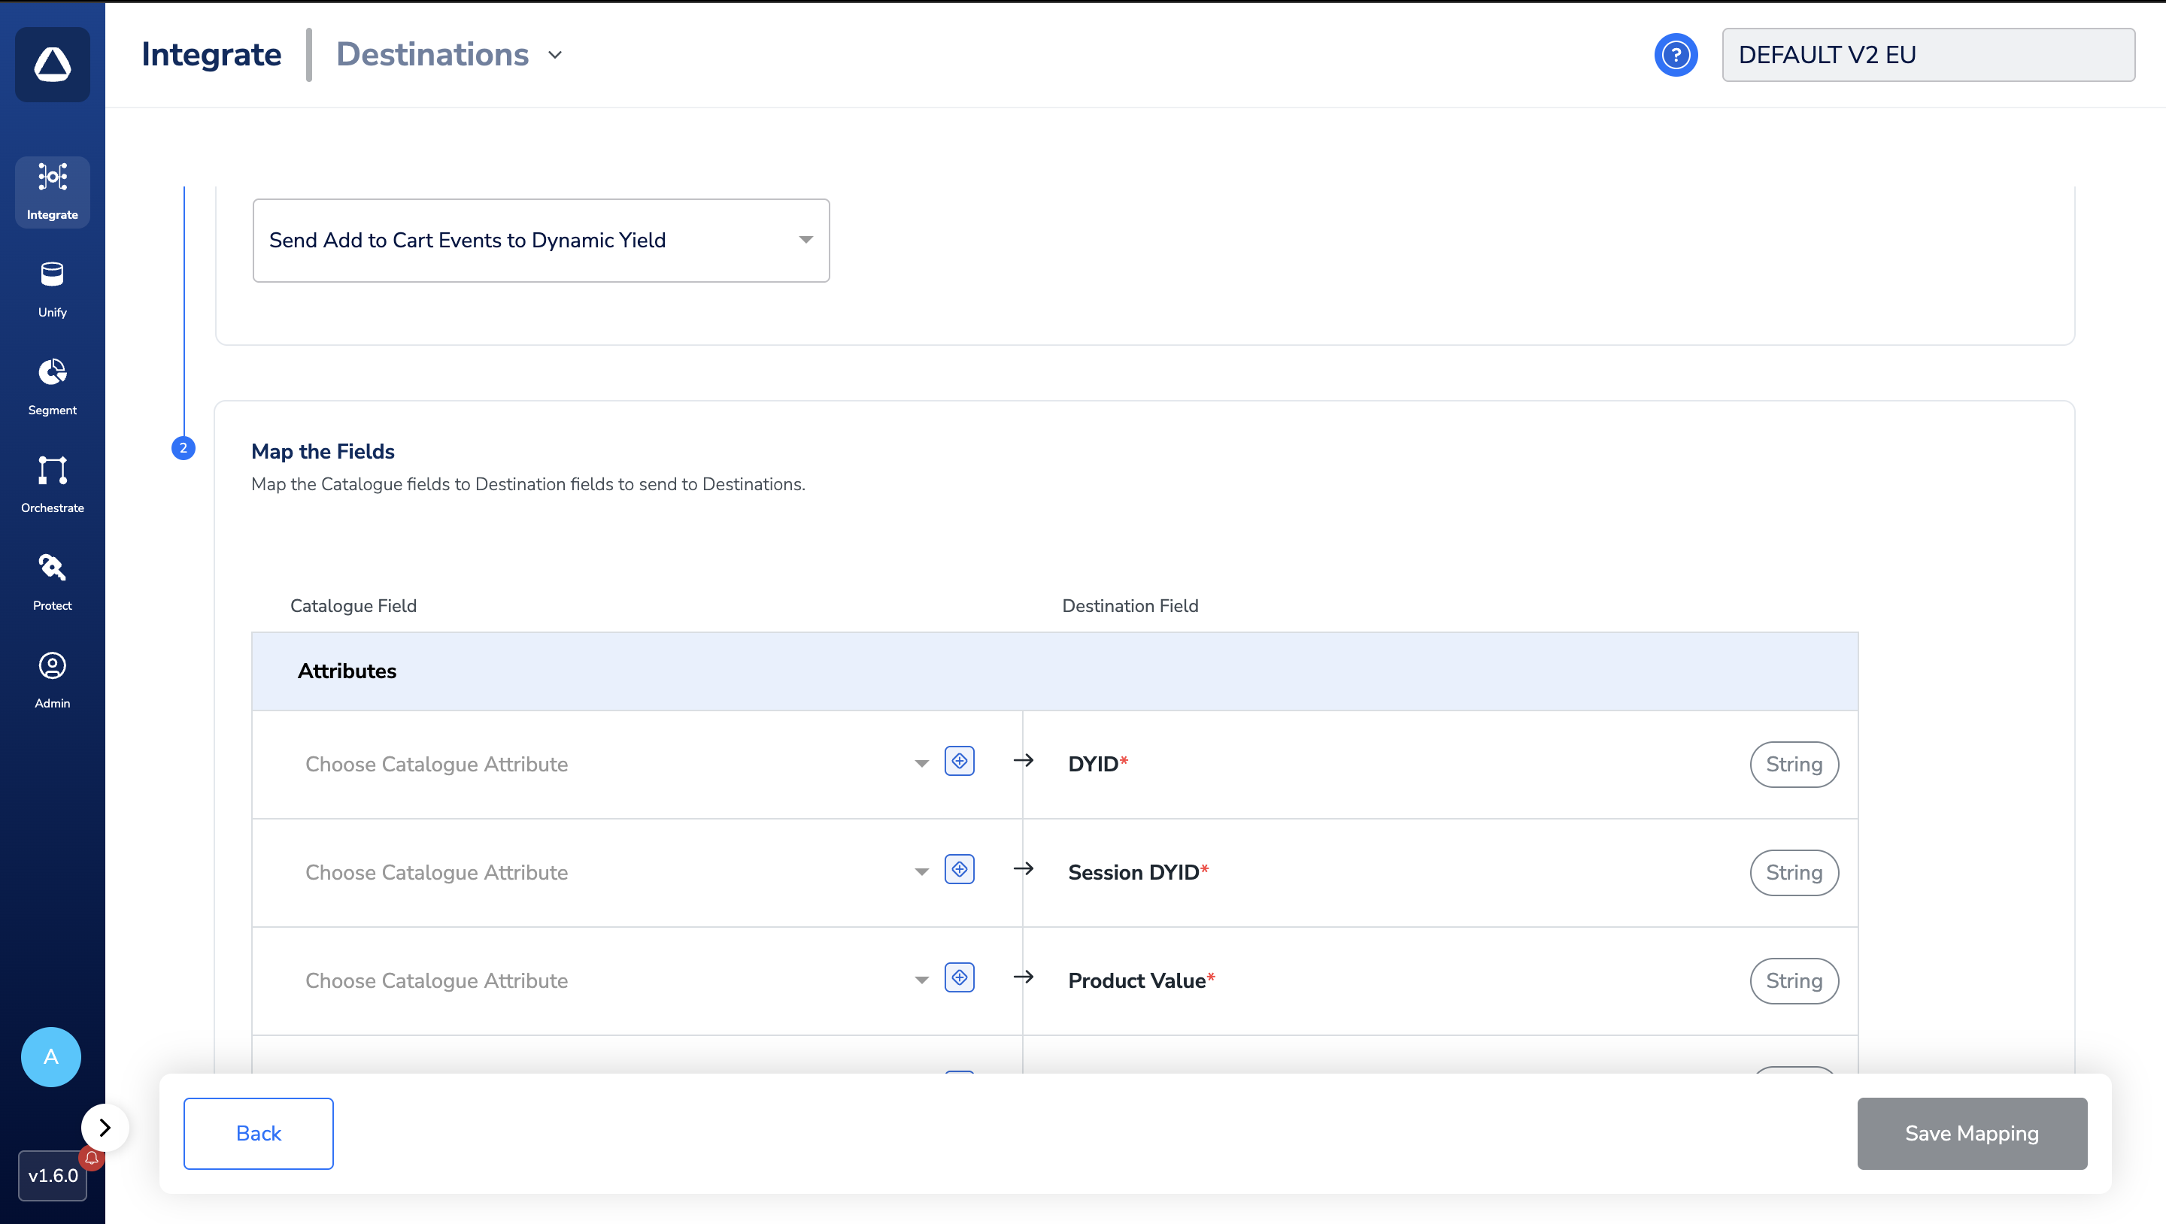This screenshot has width=2166, height=1224.
Task: Navigate to Orchestrate in the sidebar
Action: click(x=52, y=483)
